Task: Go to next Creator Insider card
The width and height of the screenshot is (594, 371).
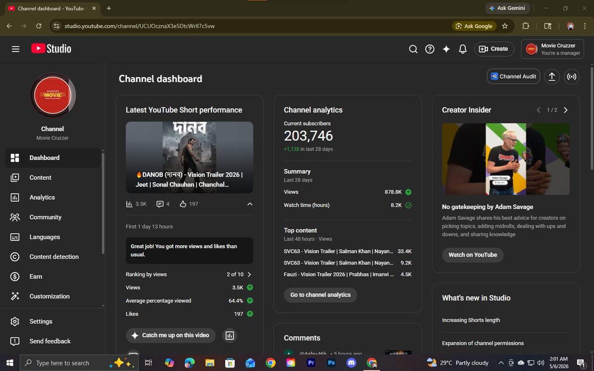Action: [566, 110]
